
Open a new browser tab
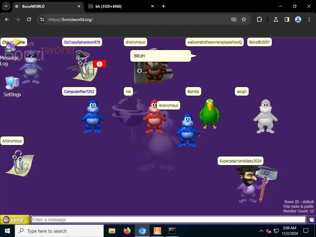164,6
